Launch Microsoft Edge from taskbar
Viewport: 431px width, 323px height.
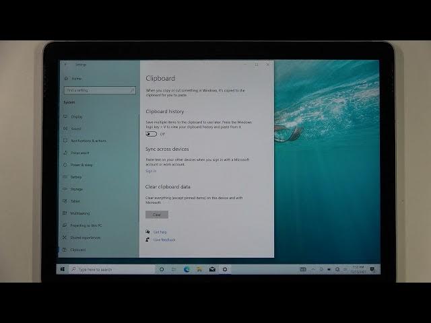pyautogui.click(x=187, y=269)
